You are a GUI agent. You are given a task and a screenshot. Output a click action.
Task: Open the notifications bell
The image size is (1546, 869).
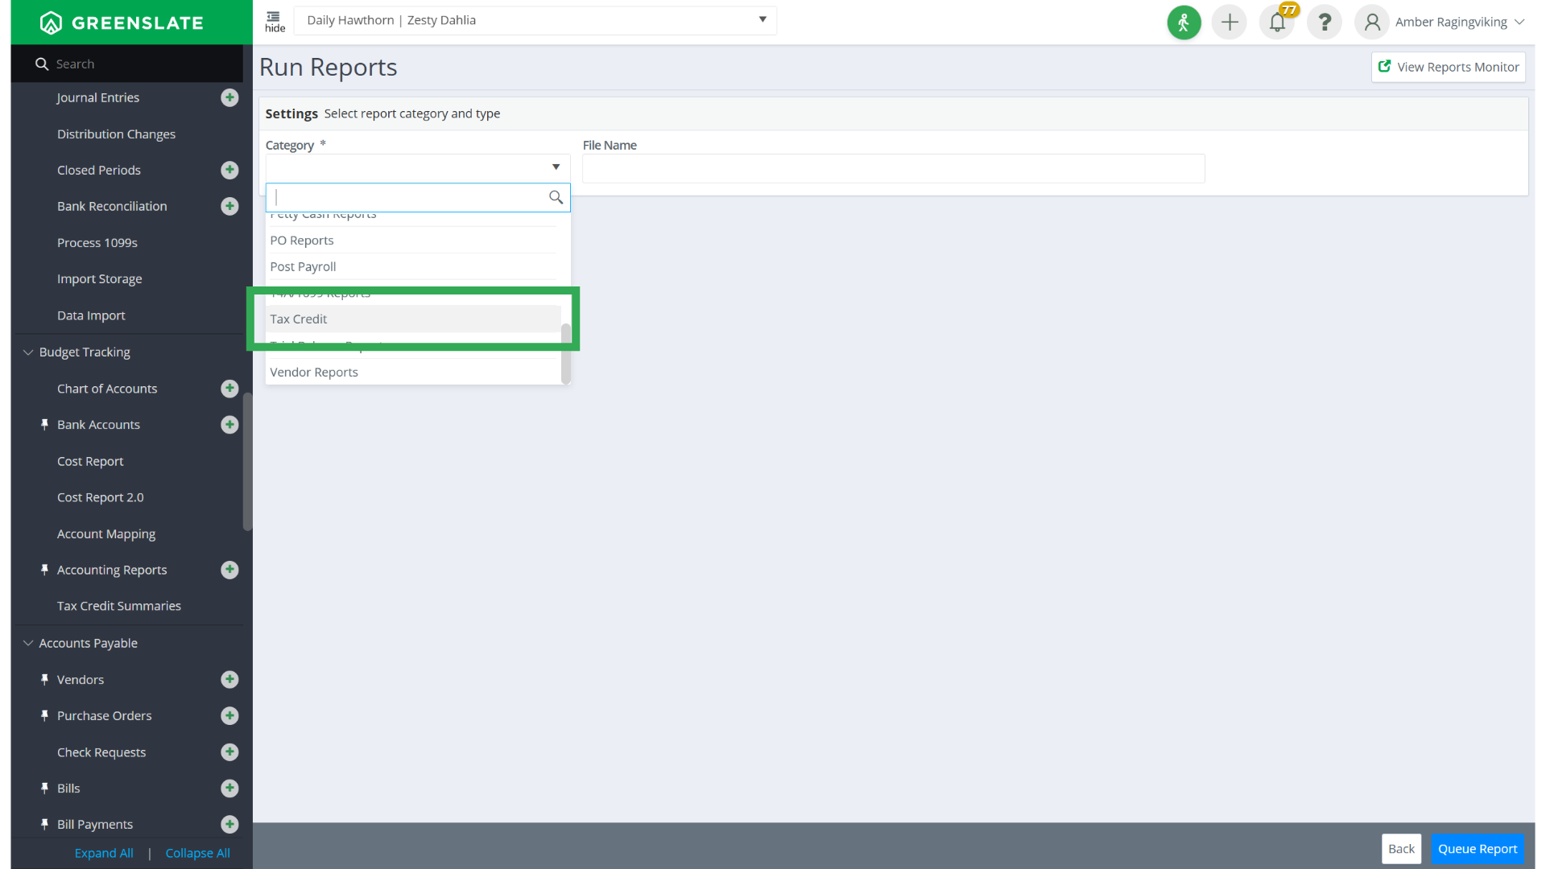coord(1278,23)
